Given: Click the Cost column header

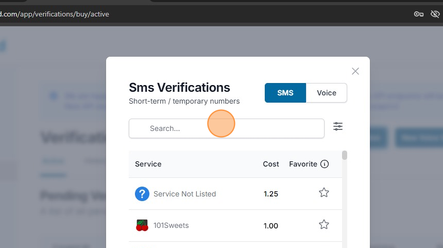Looking at the screenshot, I should click(271, 164).
